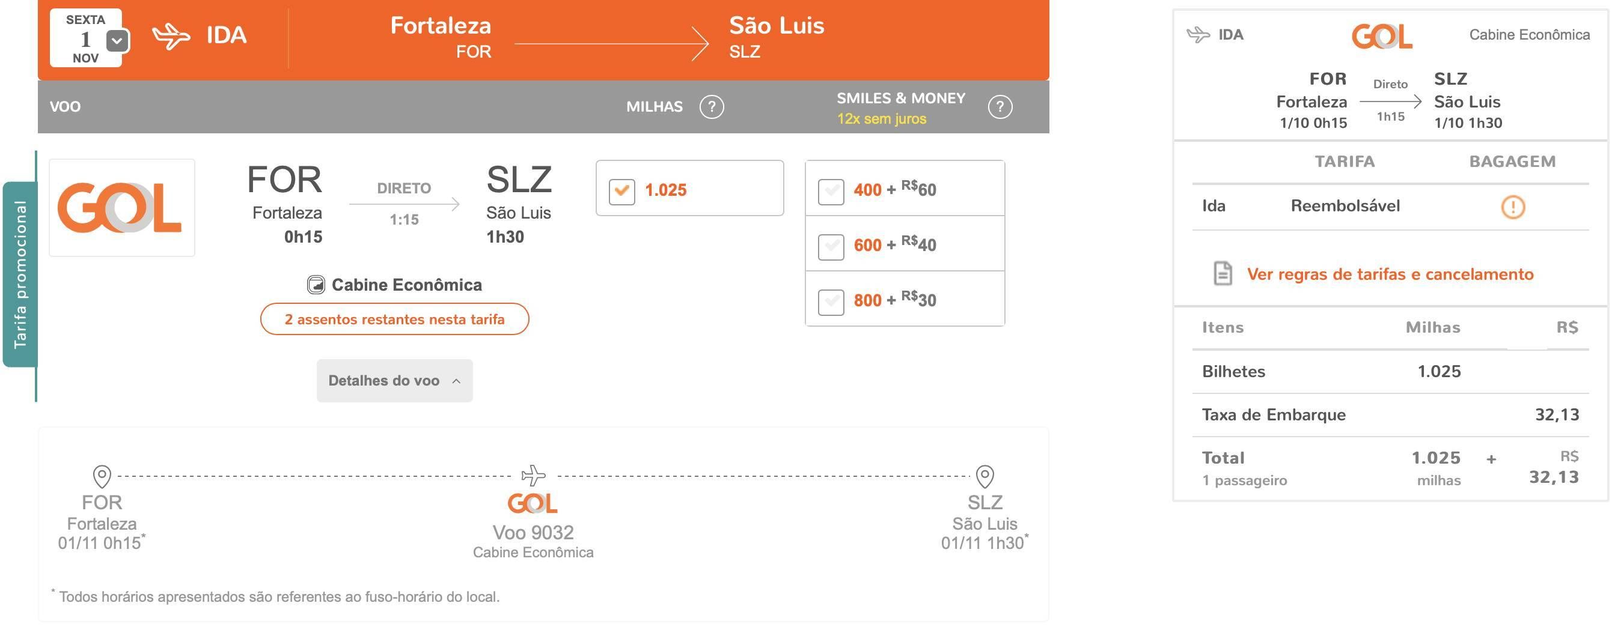Viewport: 1618px width, 633px height.
Task: Click the 2 assentos restantes nesta tarifa badge
Action: click(394, 320)
